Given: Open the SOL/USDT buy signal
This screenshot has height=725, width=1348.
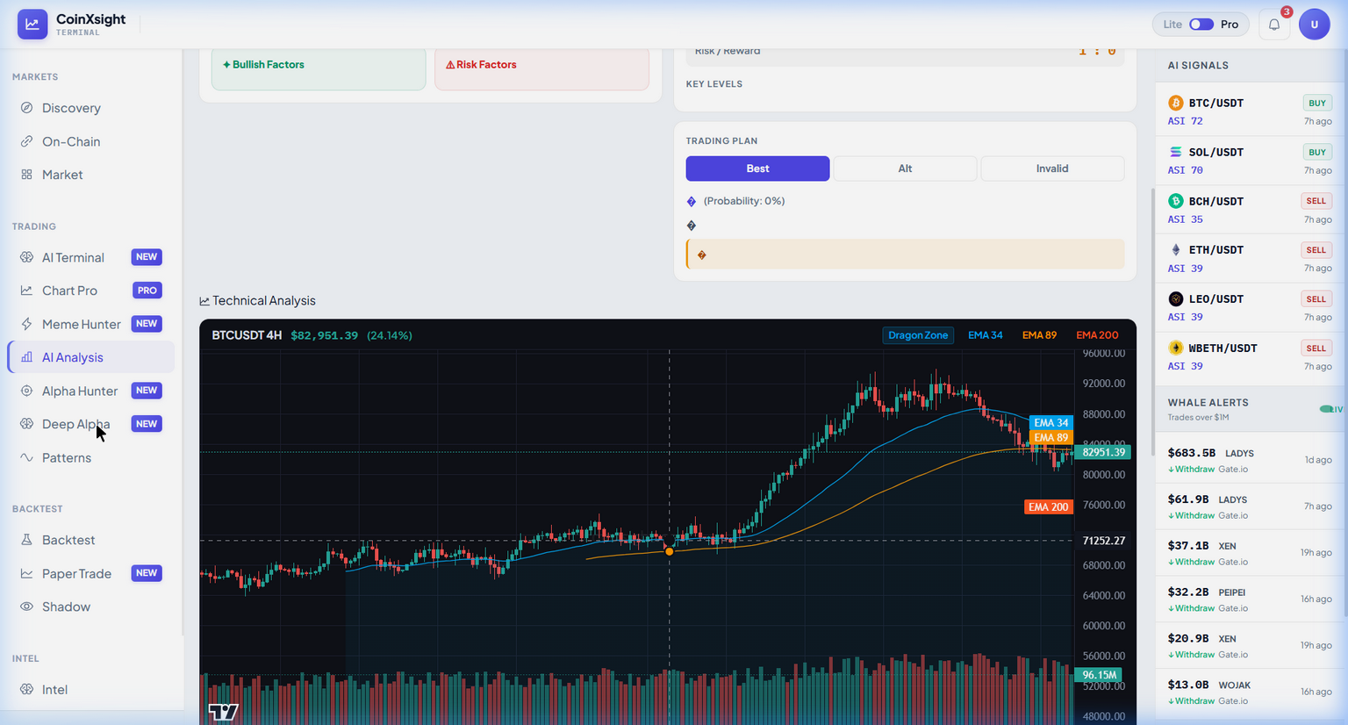Looking at the screenshot, I should click(1250, 161).
